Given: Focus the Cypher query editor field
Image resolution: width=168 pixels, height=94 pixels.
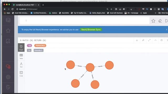Looking at the screenshot, I should pyautogui.click(x=85, y=21).
